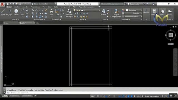
Task: Click the Hatch tool icon
Action: click(27, 17)
